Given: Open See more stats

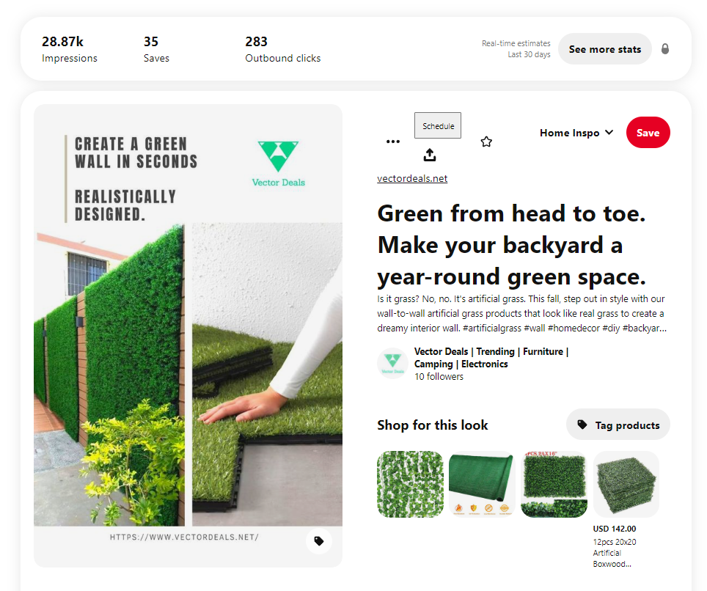Looking at the screenshot, I should (x=604, y=49).
